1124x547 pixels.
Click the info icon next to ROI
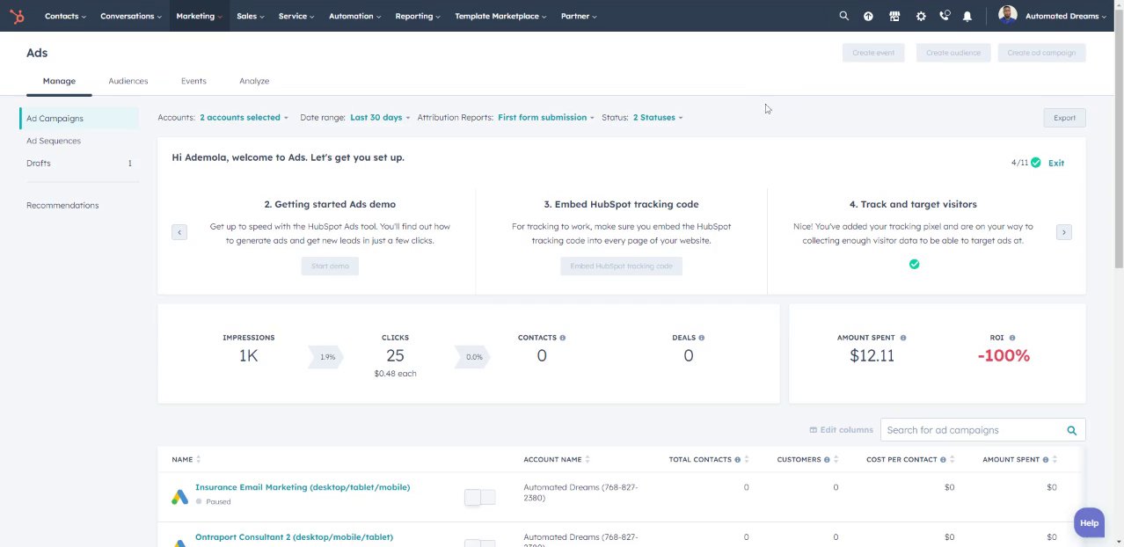(1012, 338)
